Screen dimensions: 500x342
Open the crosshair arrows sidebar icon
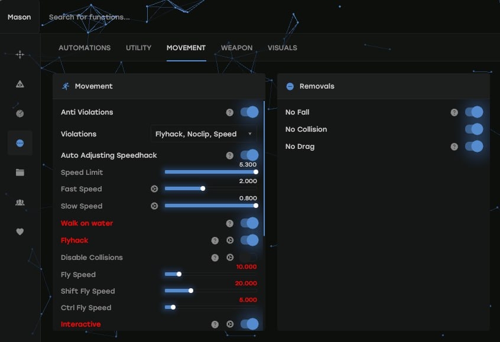point(20,54)
